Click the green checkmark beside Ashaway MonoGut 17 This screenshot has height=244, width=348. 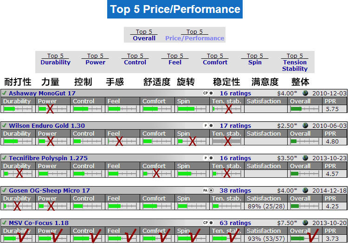pos(4,93)
